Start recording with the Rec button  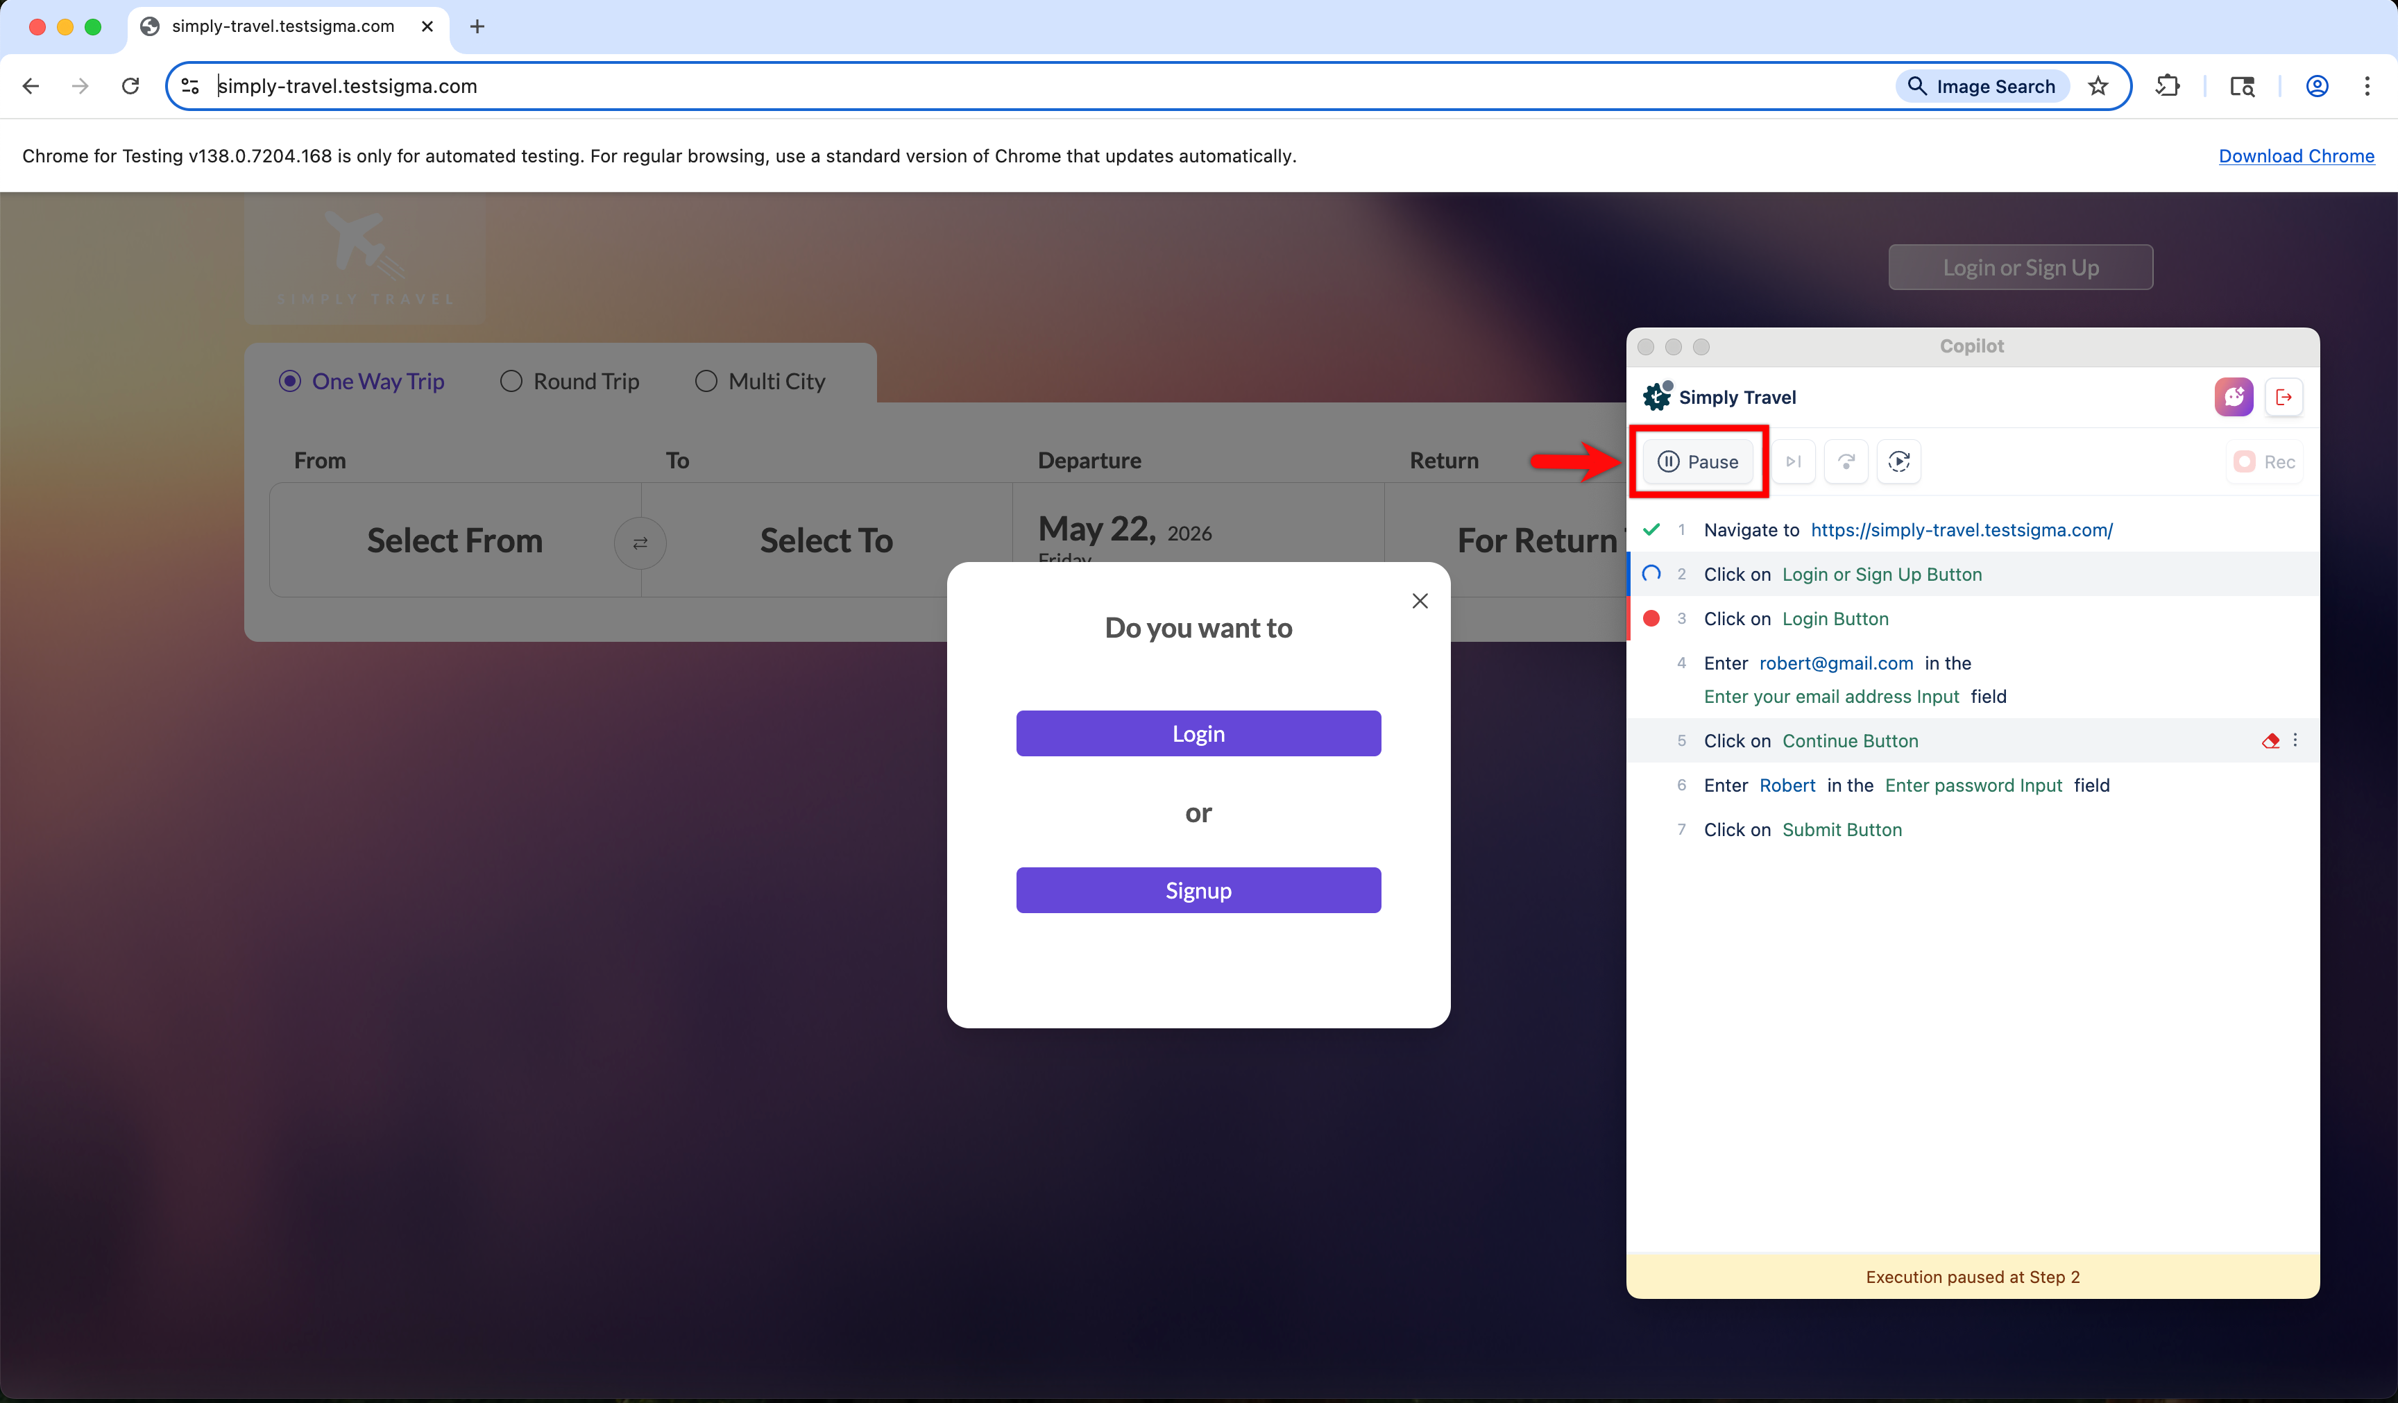point(2265,461)
